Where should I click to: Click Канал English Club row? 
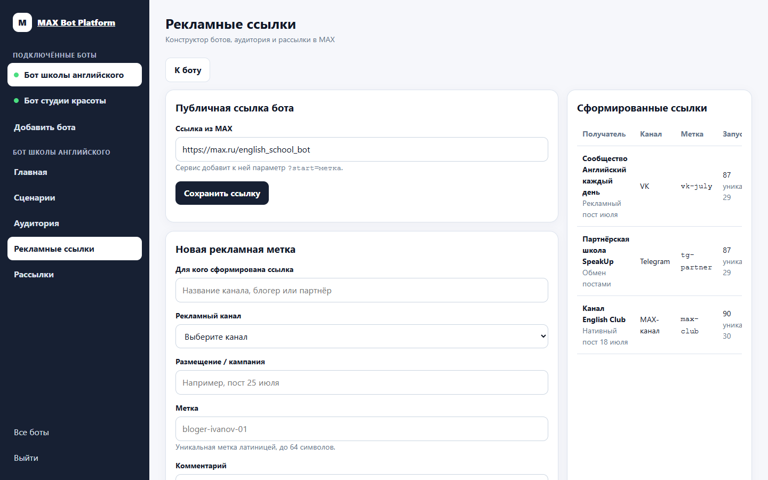pyautogui.click(x=659, y=325)
